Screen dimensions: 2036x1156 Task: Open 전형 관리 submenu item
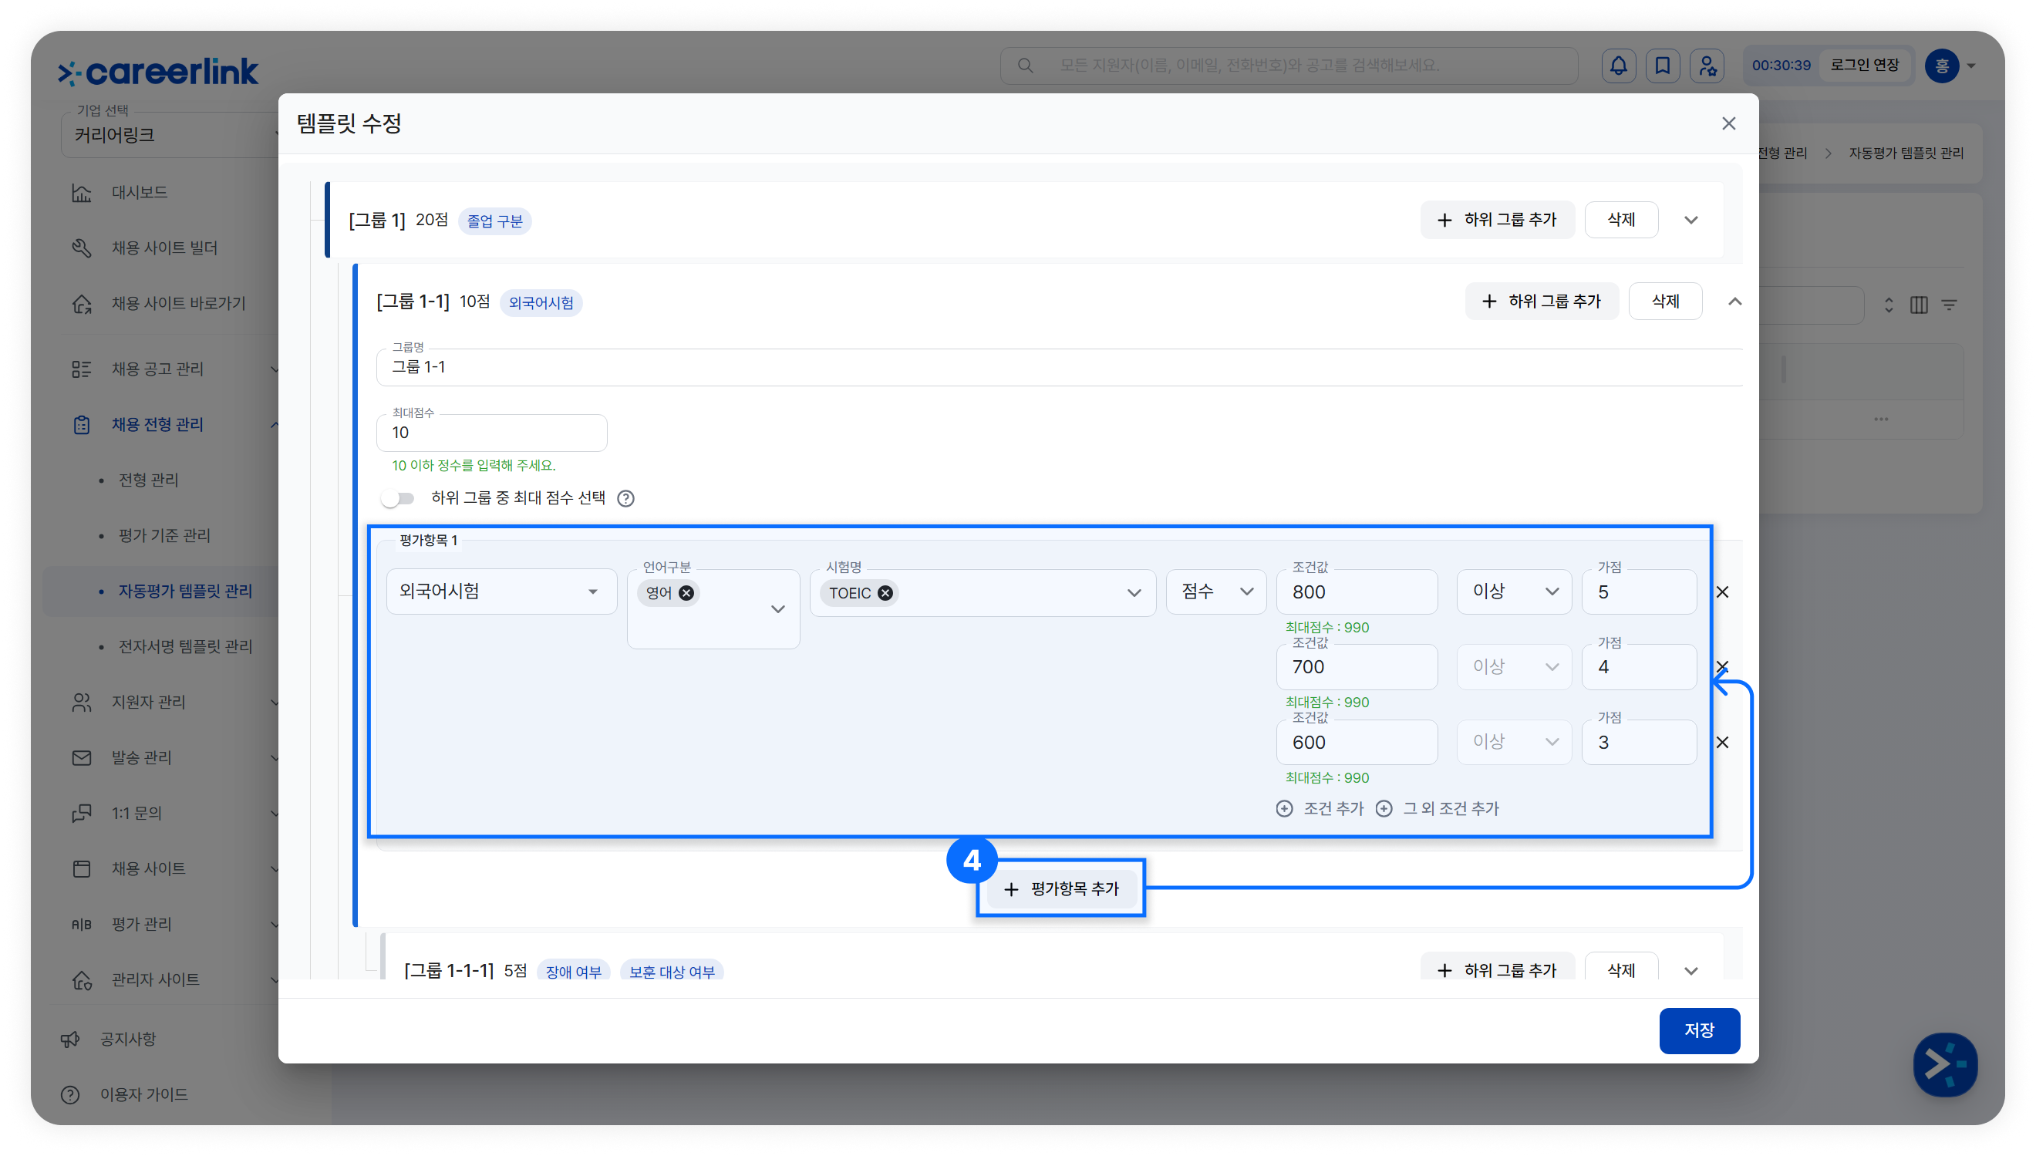pos(148,480)
